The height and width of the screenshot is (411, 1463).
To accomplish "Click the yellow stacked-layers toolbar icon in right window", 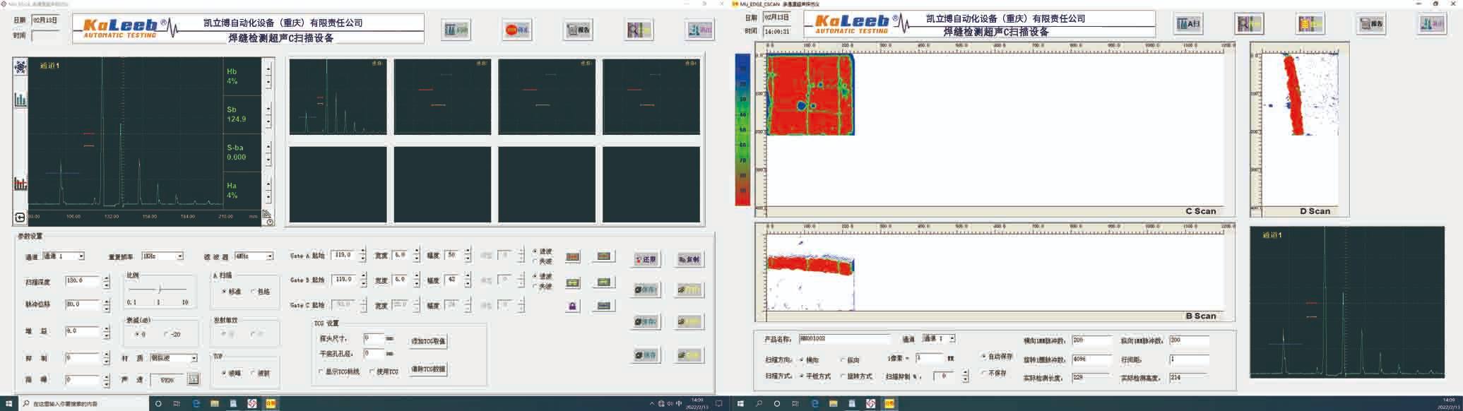I will (1310, 24).
